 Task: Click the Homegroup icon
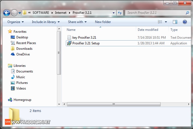(x=10, y=100)
